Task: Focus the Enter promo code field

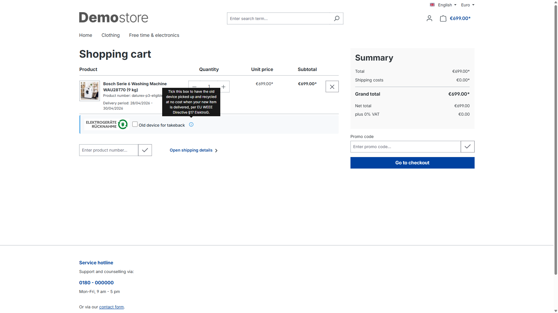Action: 406,147
